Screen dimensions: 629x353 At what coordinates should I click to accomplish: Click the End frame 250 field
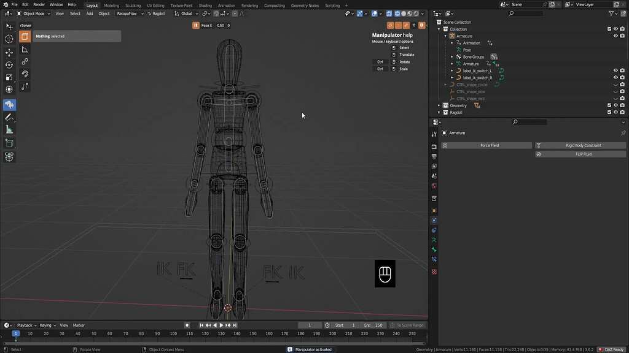click(373, 325)
